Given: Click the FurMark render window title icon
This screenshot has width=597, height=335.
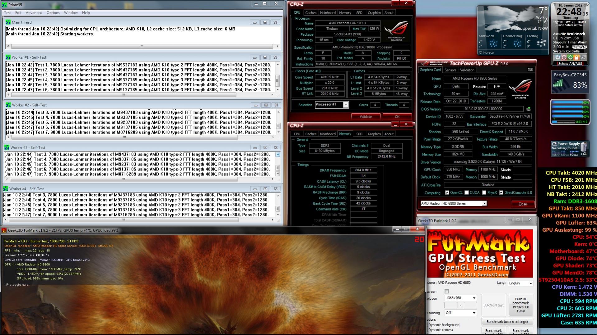Looking at the screenshot, I should coord(4,230).
